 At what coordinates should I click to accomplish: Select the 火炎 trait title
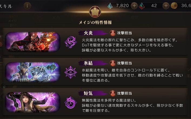(x=88, y=33)
